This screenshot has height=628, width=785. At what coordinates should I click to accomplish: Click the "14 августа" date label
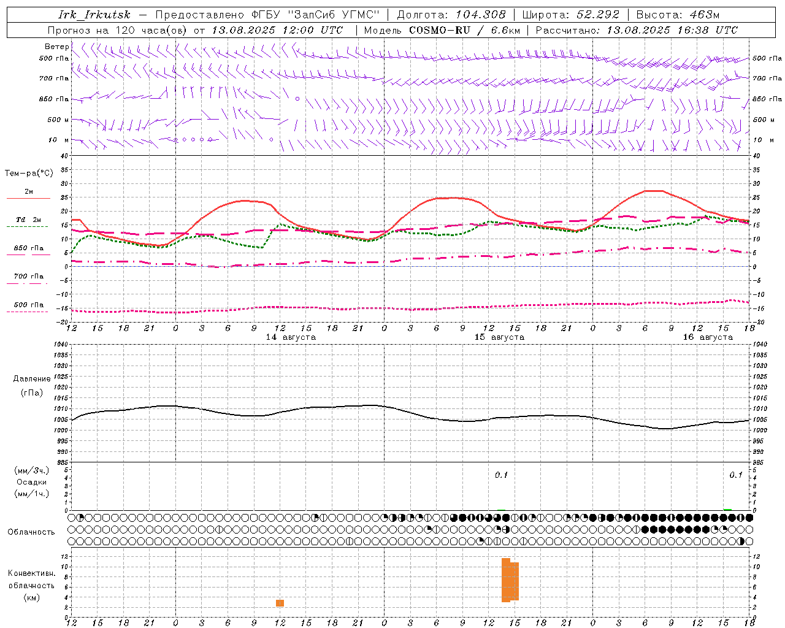point(291,337)
